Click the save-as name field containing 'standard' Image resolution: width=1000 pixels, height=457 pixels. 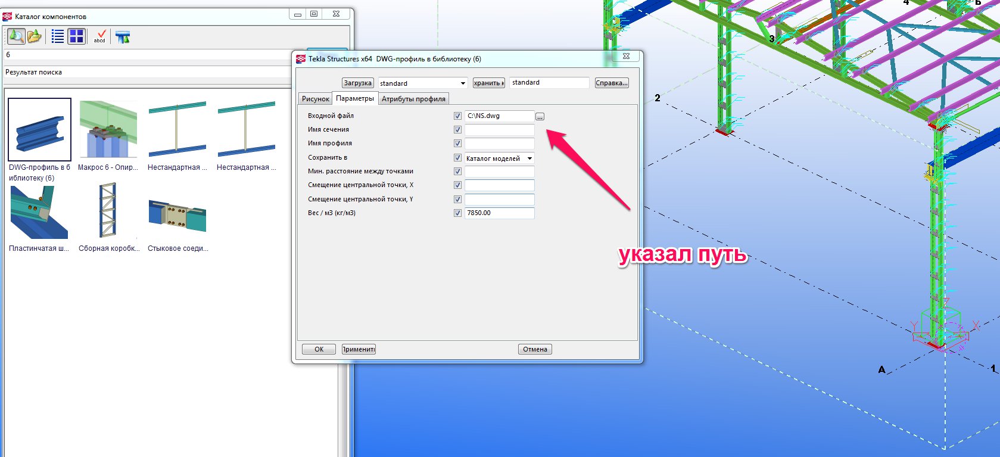point(549,83)
